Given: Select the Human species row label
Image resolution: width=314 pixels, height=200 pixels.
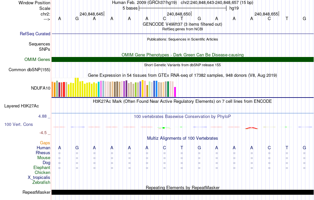Looking at the screenshot, I should (43, 148).
